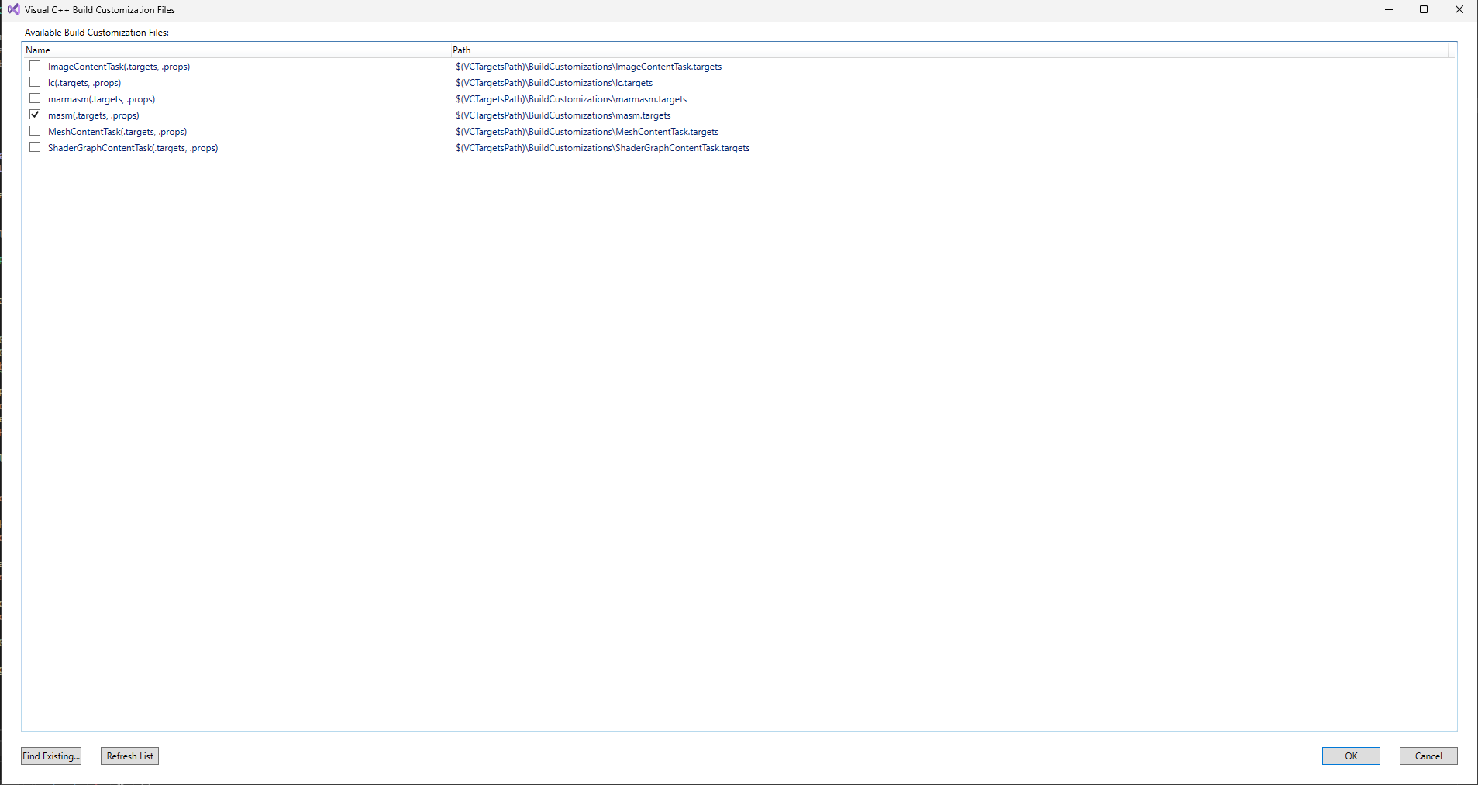The image size is (1478, 785).
Task: Click the Refresh List button
Action: (x=129, y=756)
